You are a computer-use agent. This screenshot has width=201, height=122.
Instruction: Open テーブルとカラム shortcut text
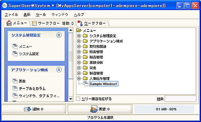tap(32, 88)
